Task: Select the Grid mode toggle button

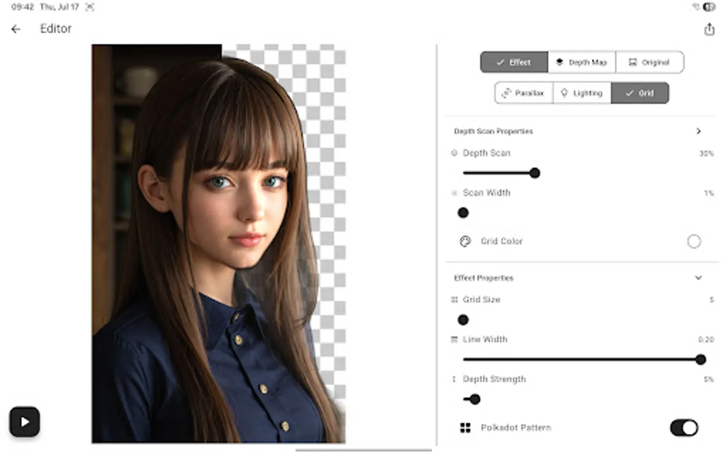Action: click(640, 93)
